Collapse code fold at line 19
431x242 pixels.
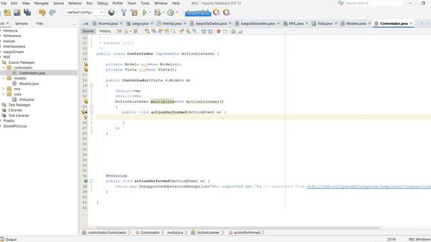click(x=92, y=85)
